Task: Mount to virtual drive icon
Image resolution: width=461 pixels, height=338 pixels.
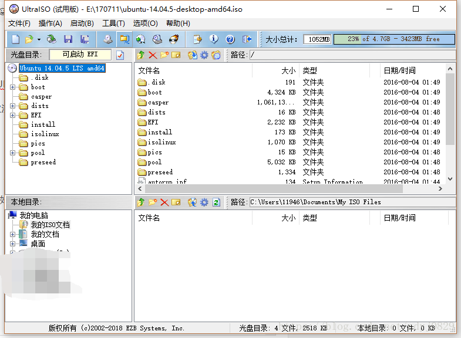Action: 157,39
